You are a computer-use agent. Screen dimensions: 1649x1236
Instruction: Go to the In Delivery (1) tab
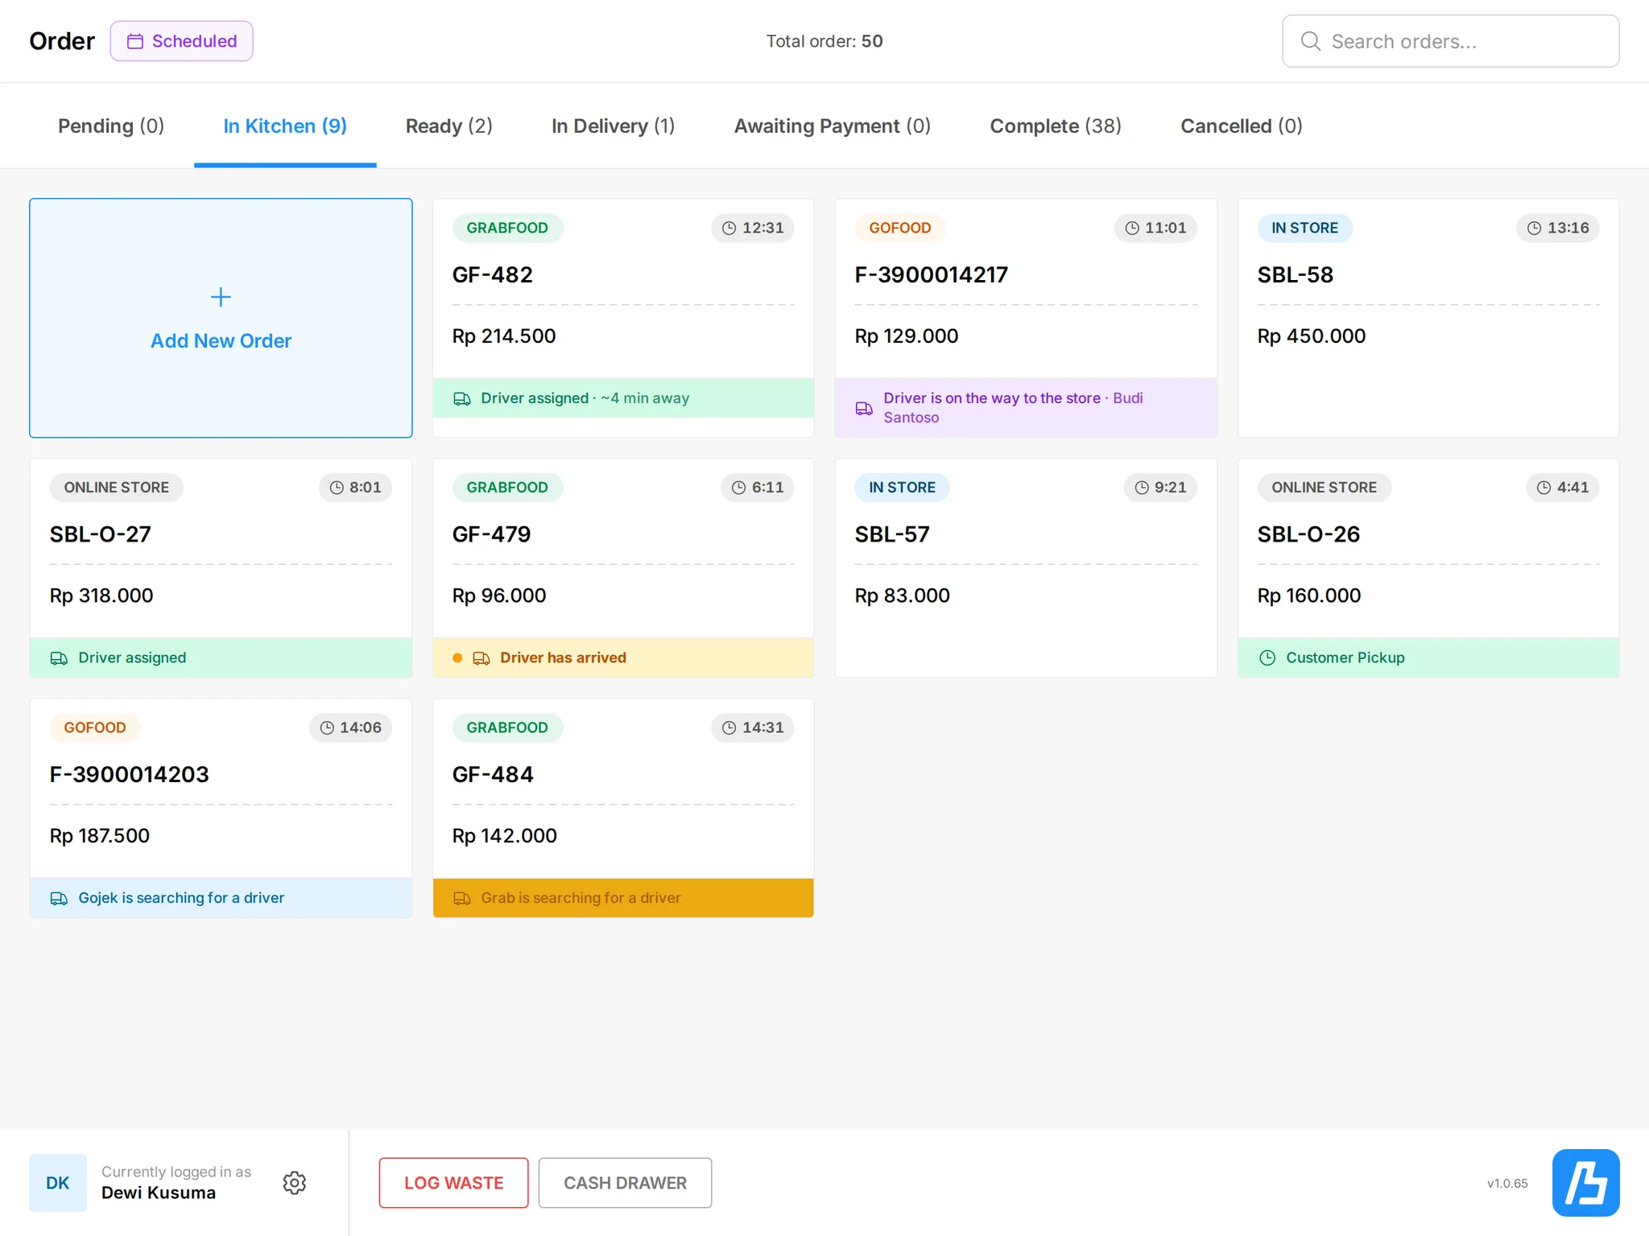(x=613, y=126)
